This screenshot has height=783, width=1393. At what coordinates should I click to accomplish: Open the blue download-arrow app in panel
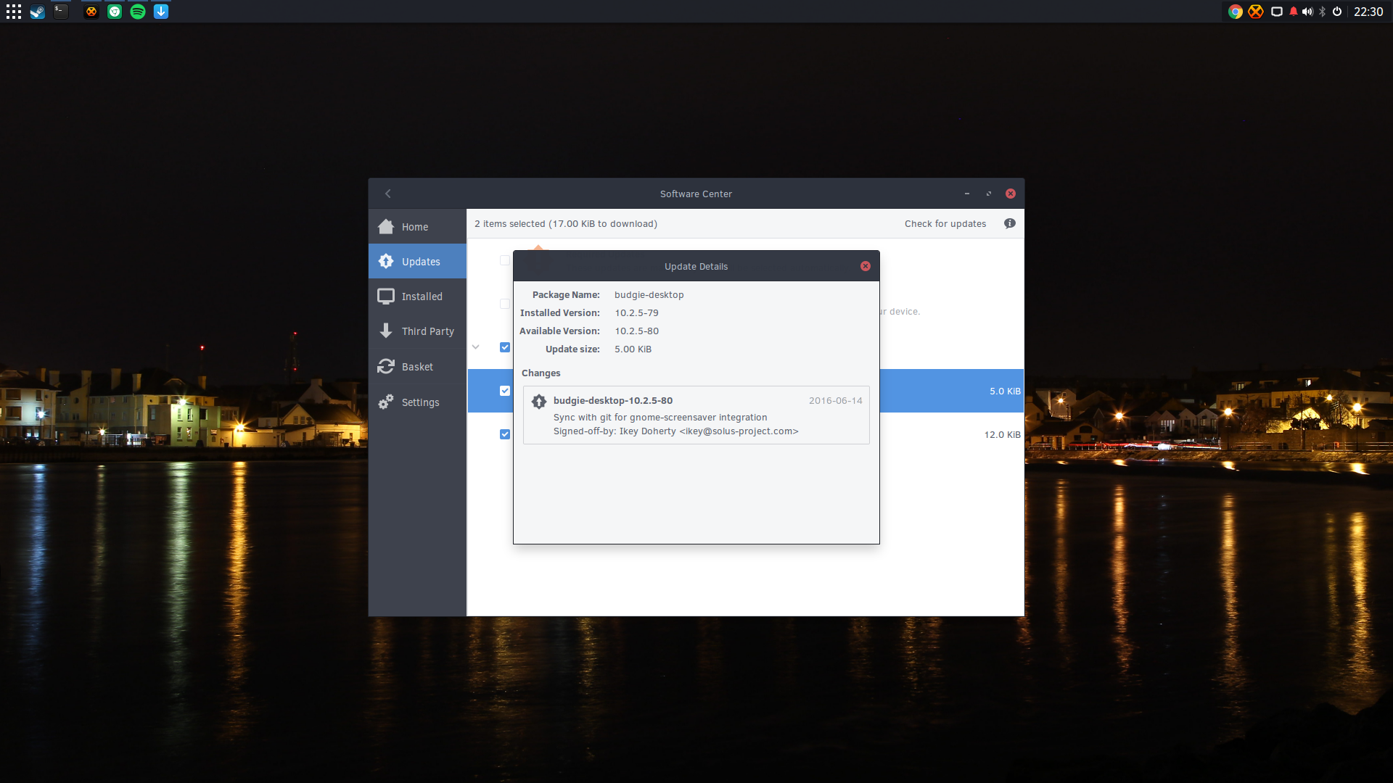pyautogui.click(x=161, y=12)
